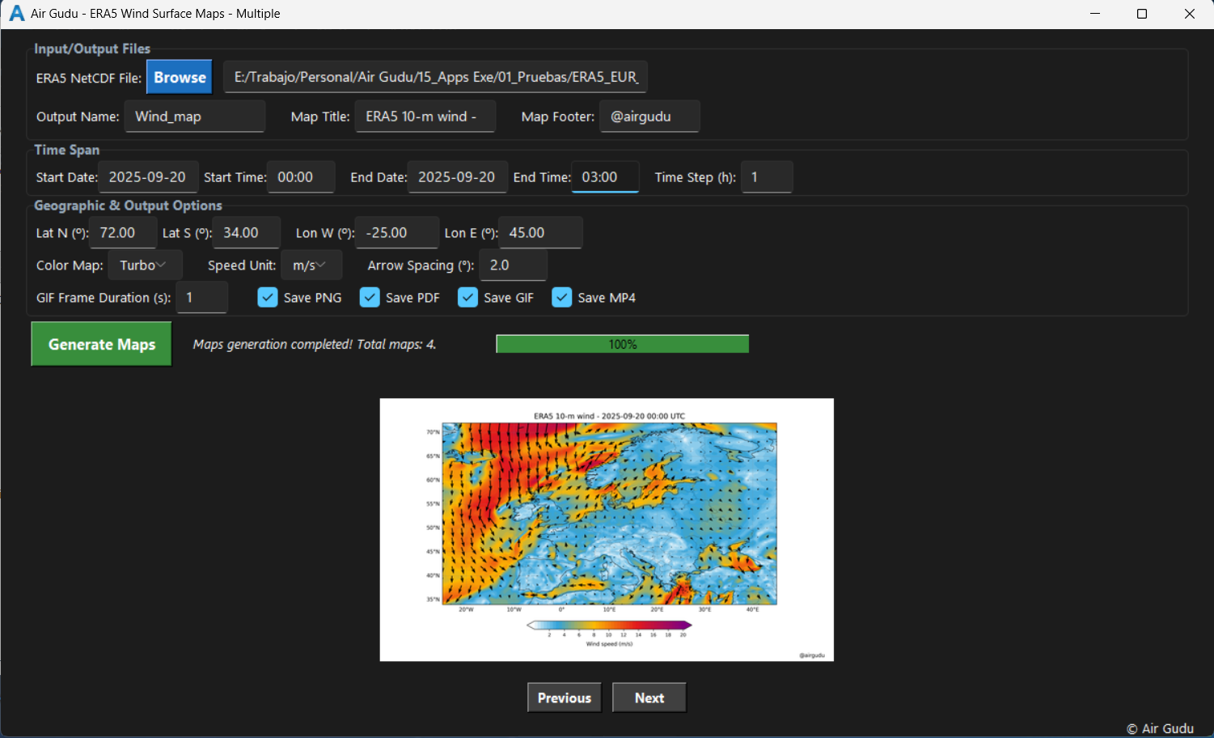Edit the Lon E value

coord(540,233)
